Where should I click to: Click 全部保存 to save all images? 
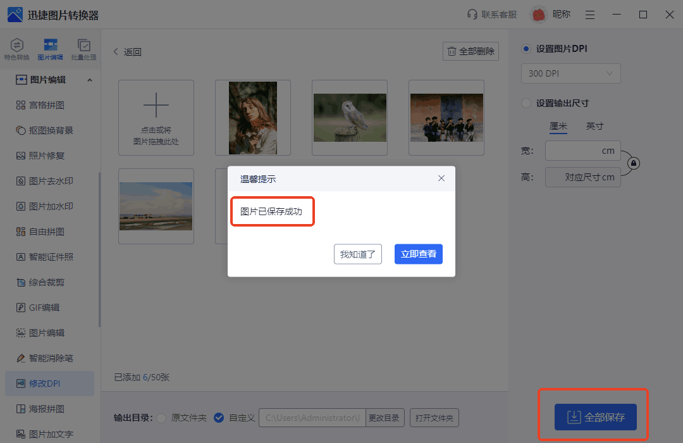(593, 417)
